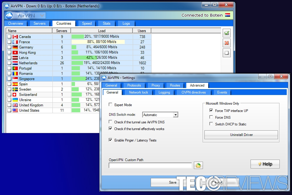Click the Switzerland flag icon in the countries list
Image resolution: width=292 pixels, height=195 pixels.
pyautogui.click(x=14, y=94)
